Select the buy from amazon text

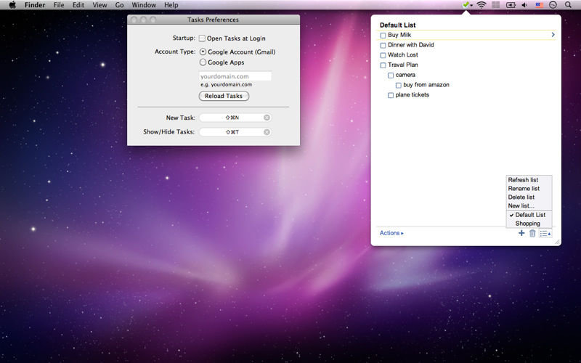426,85
